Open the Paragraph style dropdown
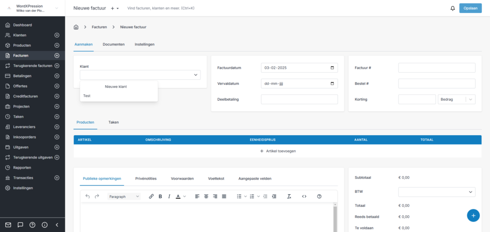Viewport: 490px width, 232px height. coord(124,197)
